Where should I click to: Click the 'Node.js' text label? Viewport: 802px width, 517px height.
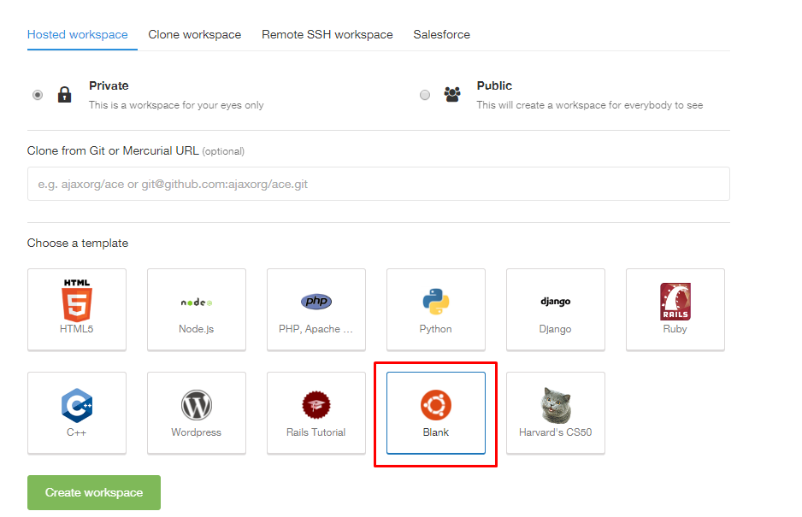(197, 329)
